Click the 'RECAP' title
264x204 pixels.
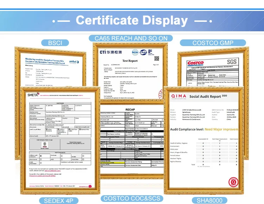pyautogui.click(x=130, y=110)
